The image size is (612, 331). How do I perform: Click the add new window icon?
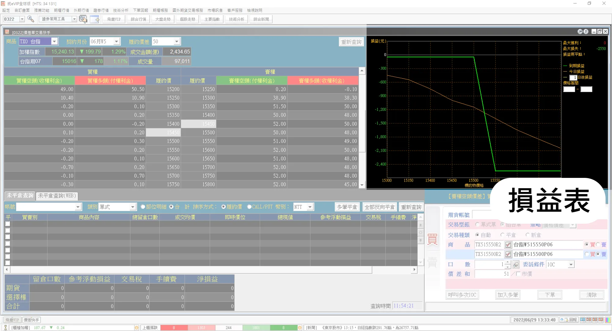pyautogui.click(x=95, y=19)
